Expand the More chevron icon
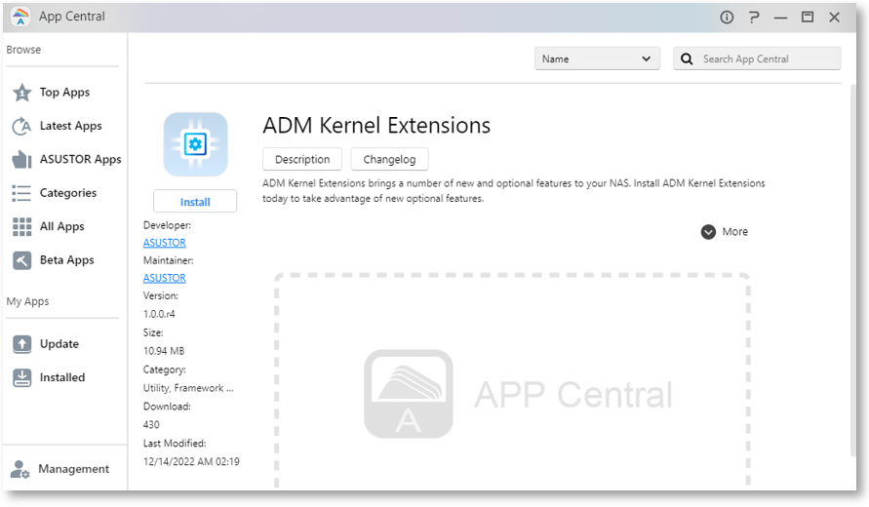This screenshot has width=869, height=507. pos(708,232)
